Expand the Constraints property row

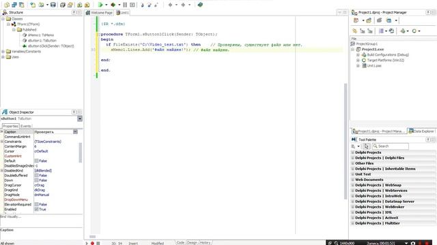(2, 142)
